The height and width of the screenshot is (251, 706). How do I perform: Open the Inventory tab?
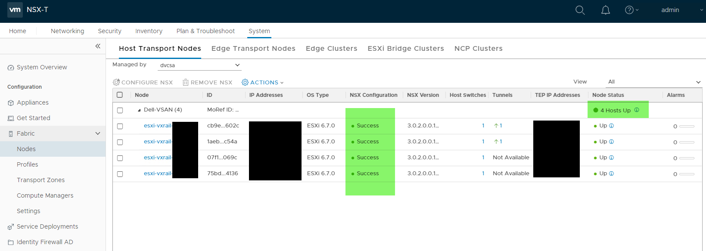click(149, 31)
